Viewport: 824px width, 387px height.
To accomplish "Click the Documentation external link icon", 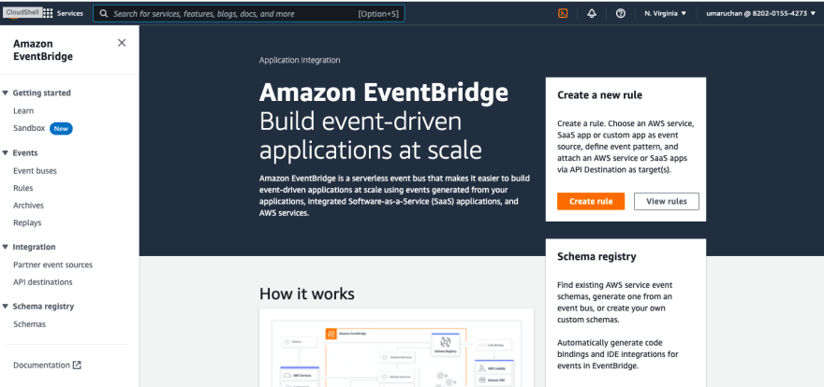I will tap(77, 365).
